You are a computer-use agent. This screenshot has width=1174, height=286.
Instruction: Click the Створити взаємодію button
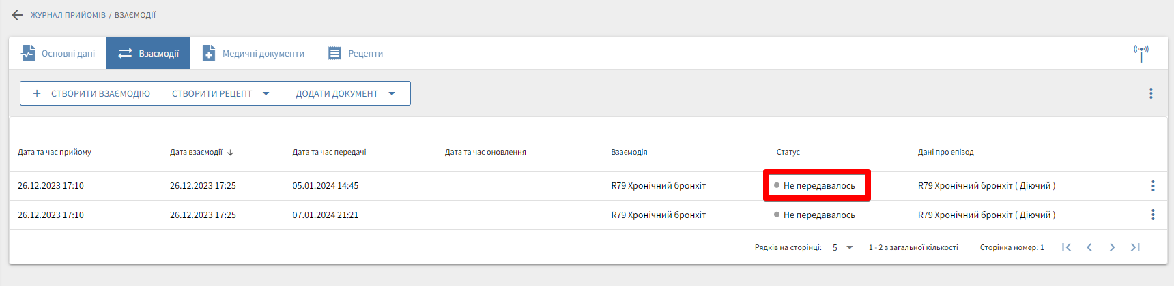[x=91, y=94]
